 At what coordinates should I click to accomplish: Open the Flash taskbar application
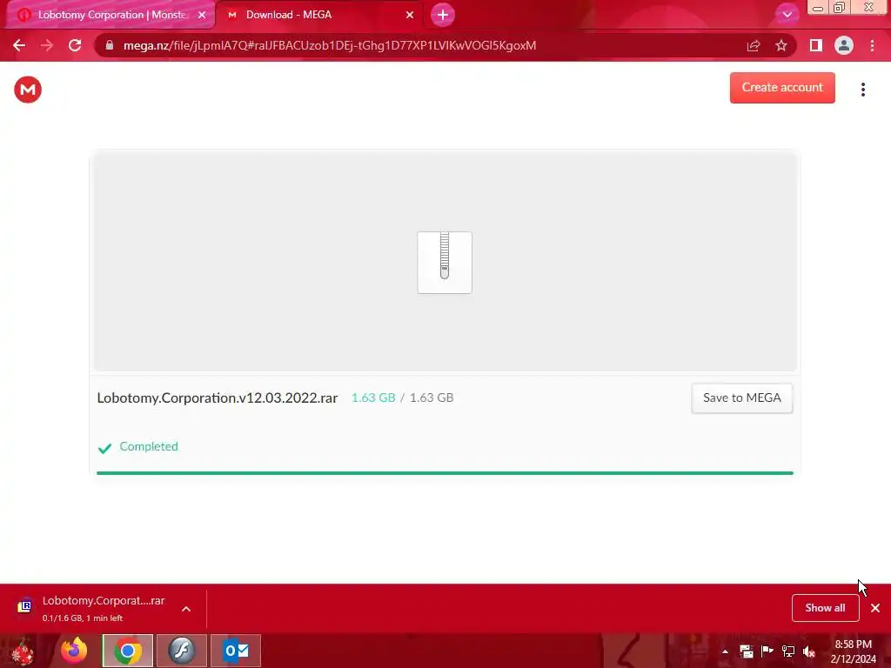pyautogui.click(x=182, y=651)
